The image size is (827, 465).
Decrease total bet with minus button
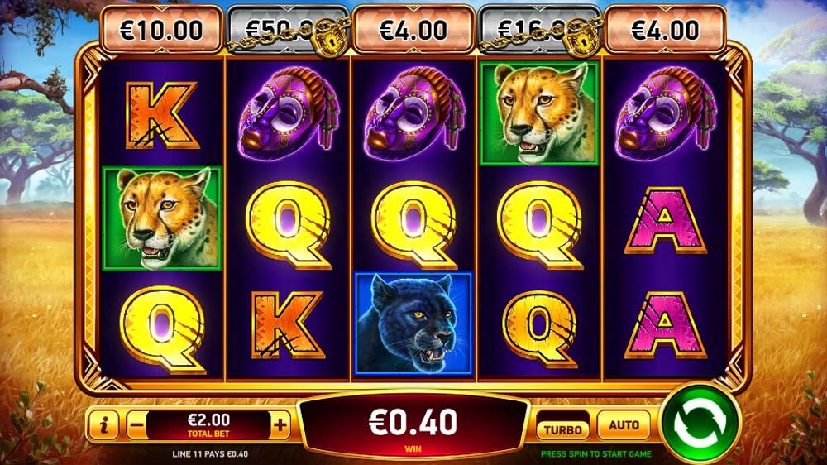tap(137, 424)
